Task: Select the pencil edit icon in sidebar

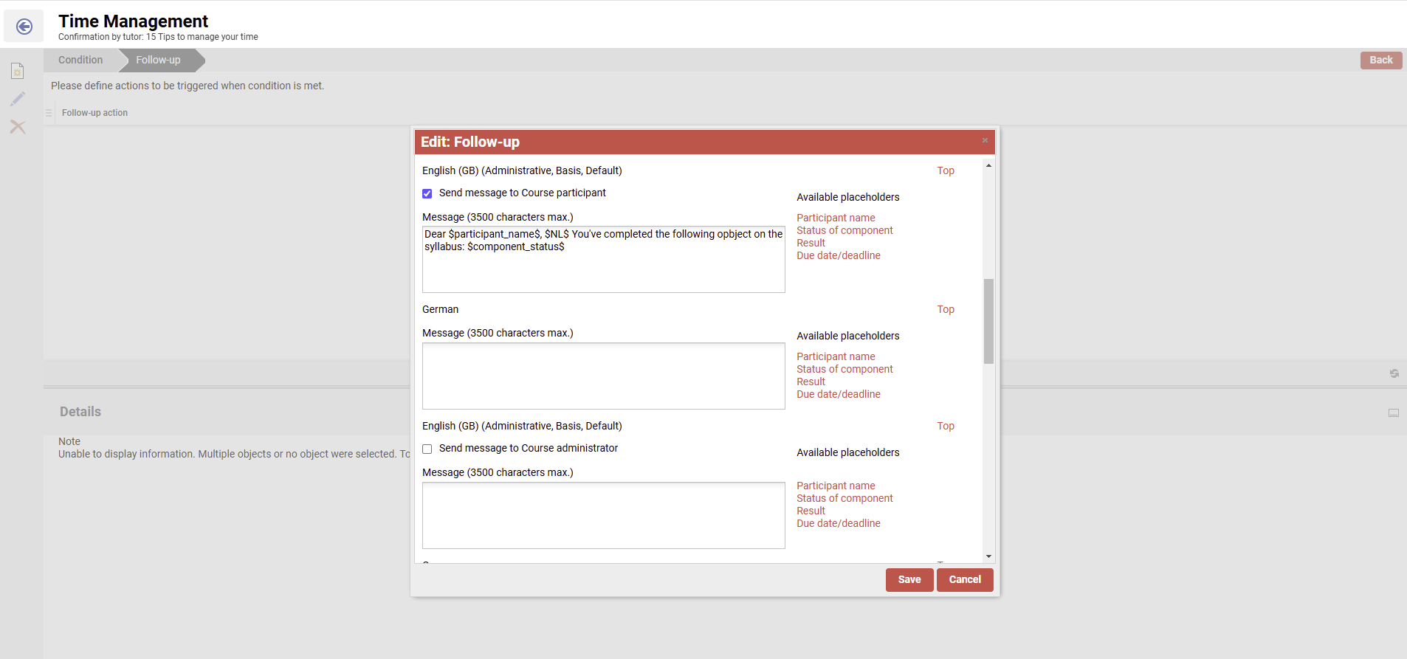Action: [18, 99]
